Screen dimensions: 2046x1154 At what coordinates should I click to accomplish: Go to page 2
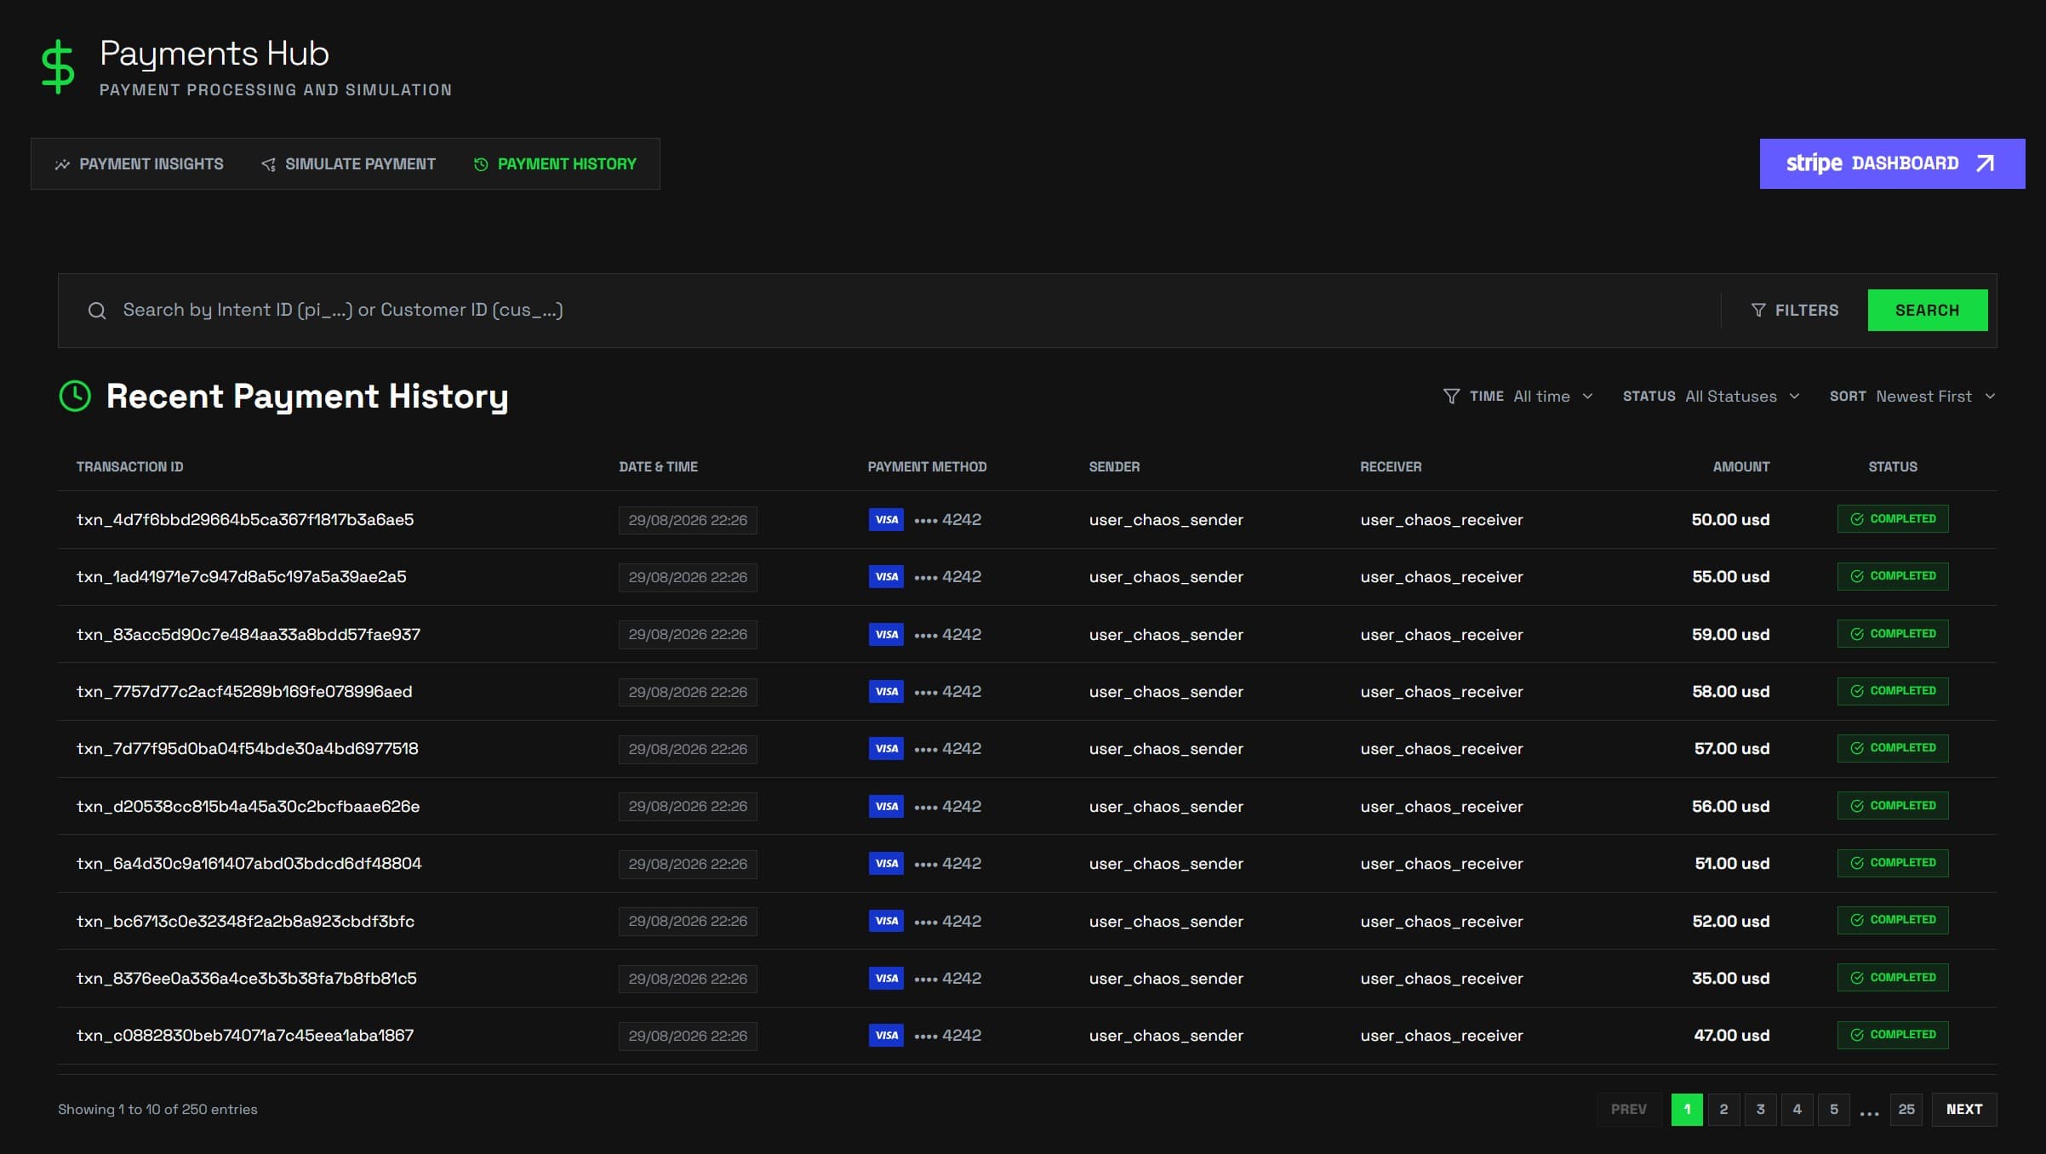(x=1723, y=1110)
